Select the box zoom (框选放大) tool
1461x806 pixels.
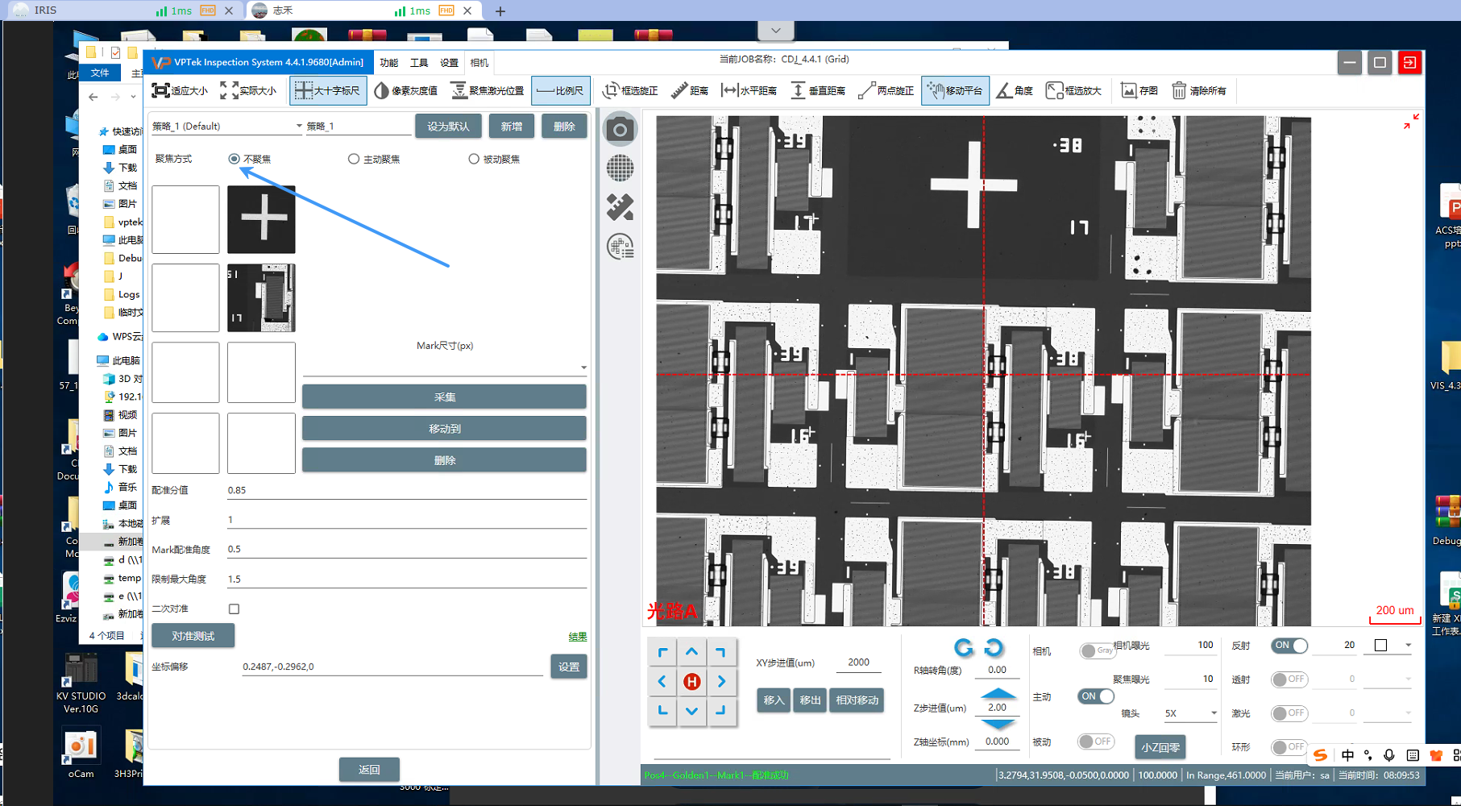pyautogui.click(x=1073, y=91)
